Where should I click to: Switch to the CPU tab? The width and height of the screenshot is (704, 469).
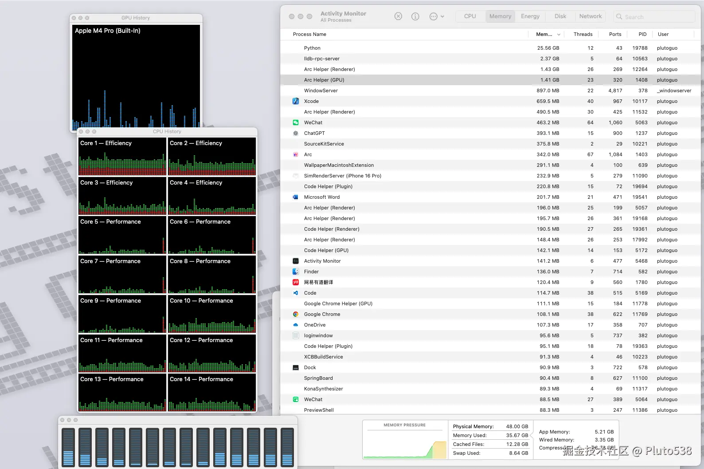pyautogui.click(x=470, y=16)
